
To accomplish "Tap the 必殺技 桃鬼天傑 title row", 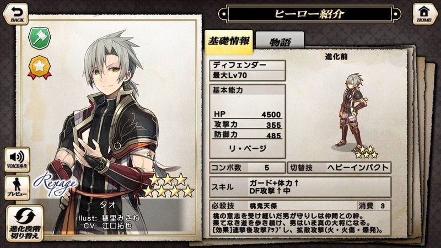I will [283, 206].
